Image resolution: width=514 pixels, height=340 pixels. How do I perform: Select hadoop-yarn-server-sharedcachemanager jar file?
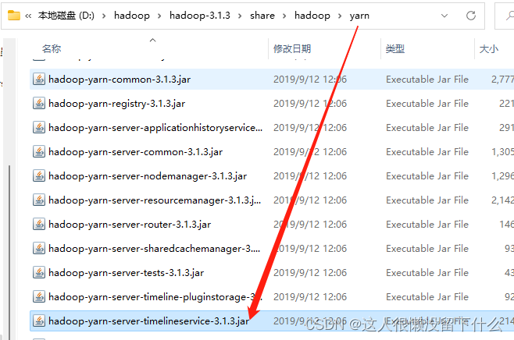(x=155, y=249)
